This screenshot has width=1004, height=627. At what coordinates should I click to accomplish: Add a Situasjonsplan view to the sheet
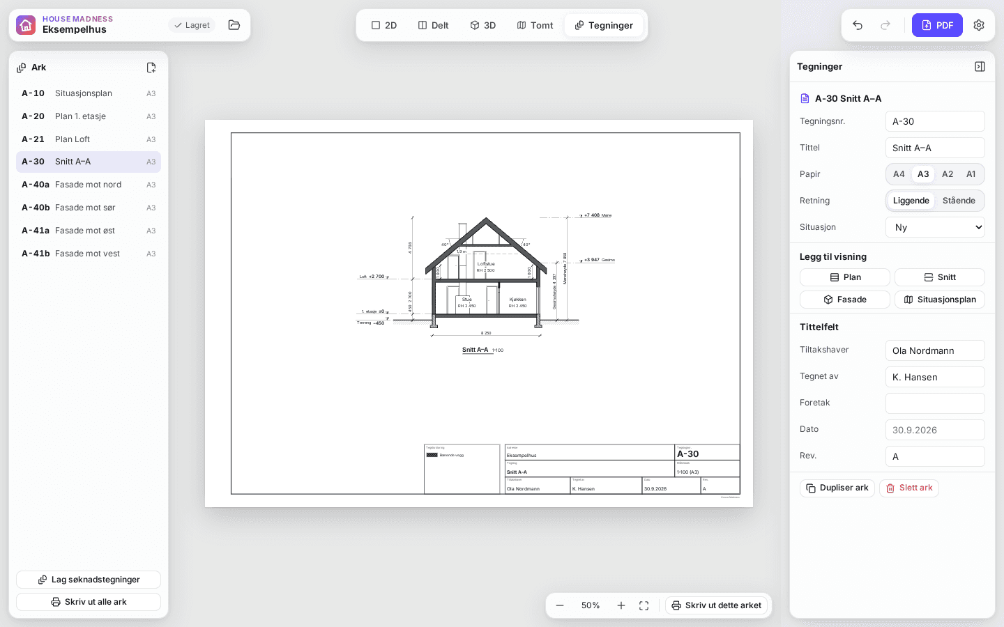click(x=940, y=300)
